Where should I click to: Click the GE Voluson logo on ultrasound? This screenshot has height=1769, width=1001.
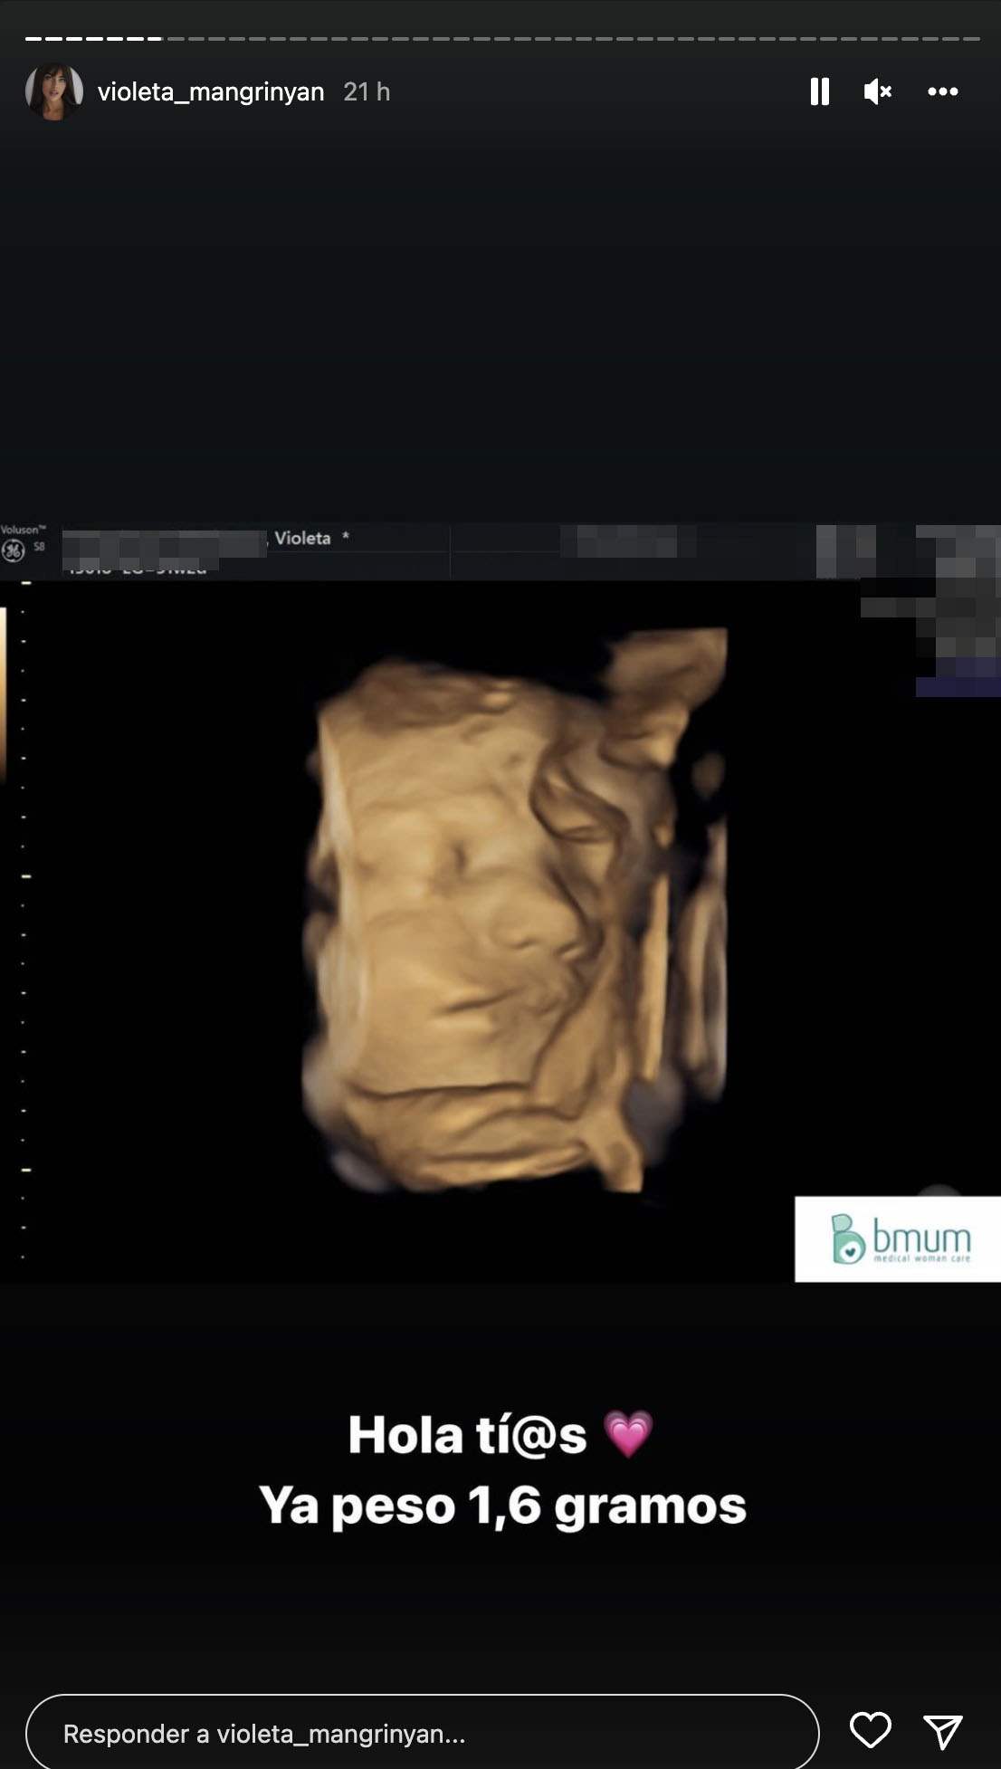(14, 549)
